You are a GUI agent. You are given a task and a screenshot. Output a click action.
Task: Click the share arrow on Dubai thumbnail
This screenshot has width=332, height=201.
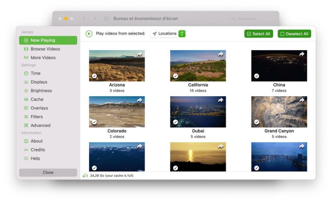tap(220, 100)
